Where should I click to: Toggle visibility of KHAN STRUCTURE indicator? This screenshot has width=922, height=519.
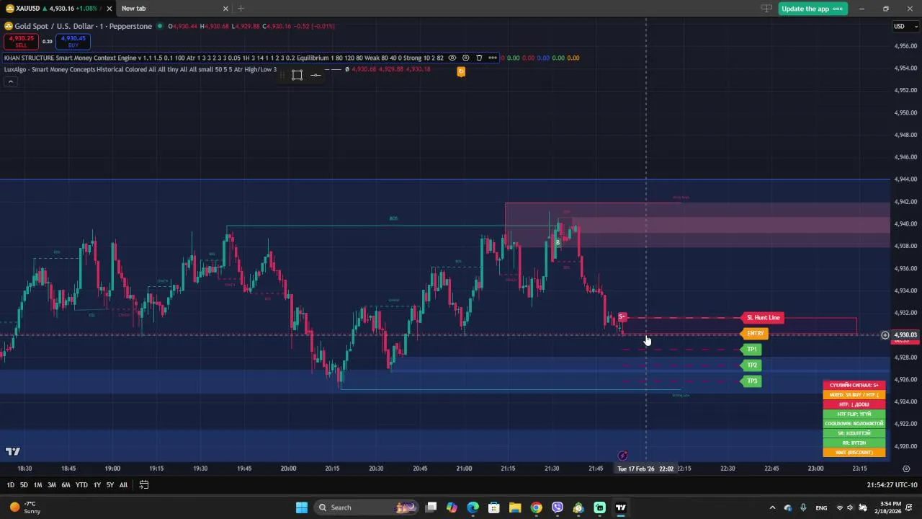tap(452, 58)
